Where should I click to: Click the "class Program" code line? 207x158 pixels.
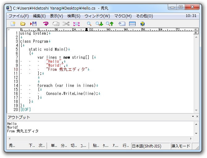click(34, 41)
